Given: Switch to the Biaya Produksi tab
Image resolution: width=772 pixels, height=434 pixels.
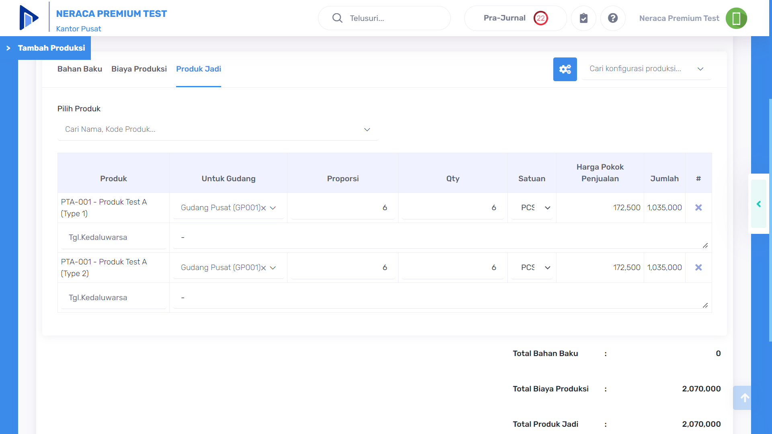Looking at the screenshot, I should tap(139, 69).
